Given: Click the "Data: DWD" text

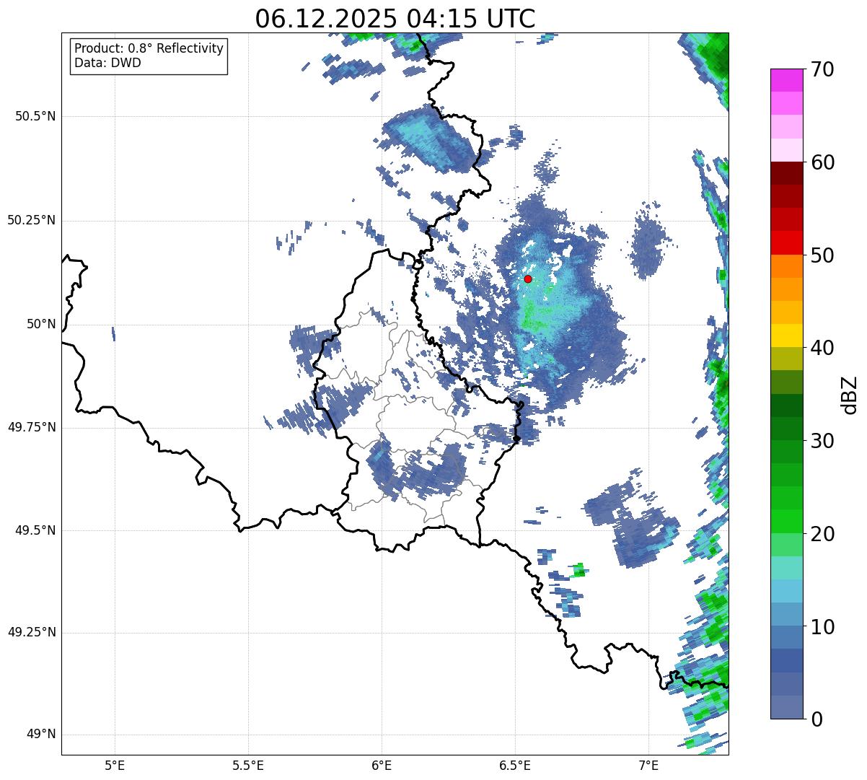Looking at the screenshot, I should 107,63.
